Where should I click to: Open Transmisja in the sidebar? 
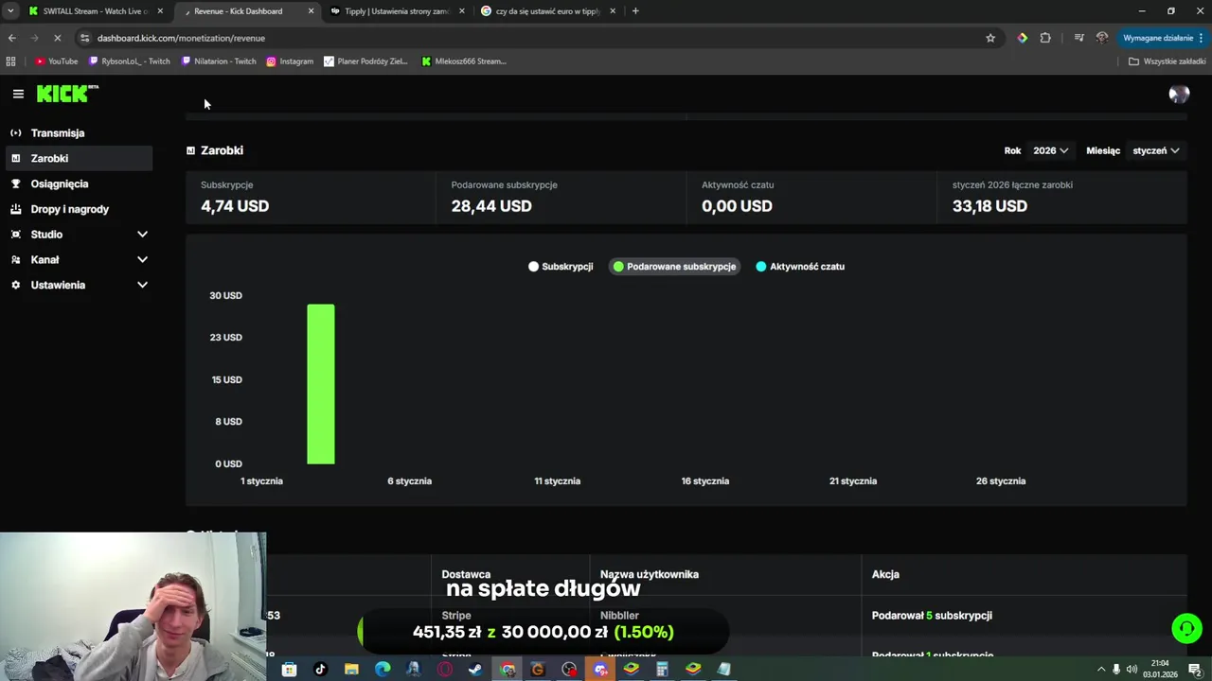(x=80, y=133)
